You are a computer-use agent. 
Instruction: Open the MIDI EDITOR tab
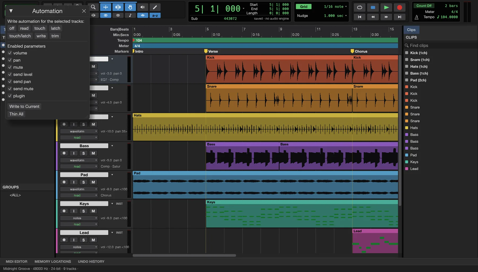pyautogui.click(x=16, y=262)
